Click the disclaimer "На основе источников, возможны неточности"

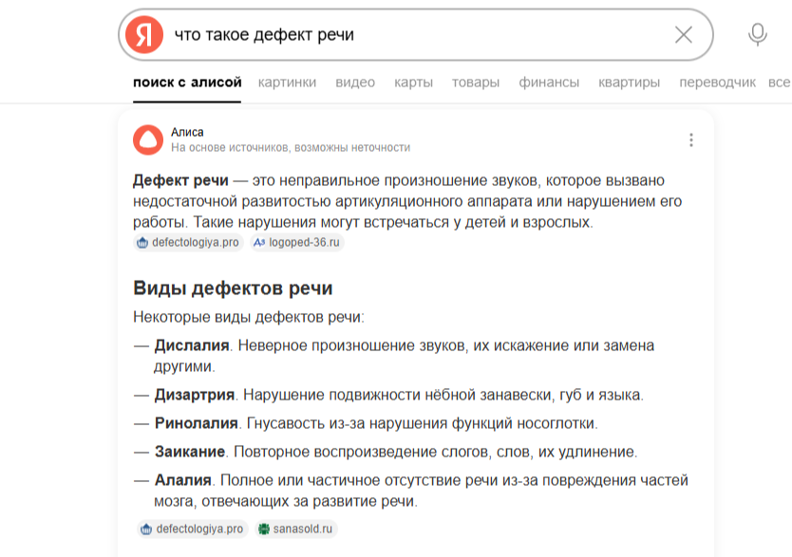pos(291,148)
